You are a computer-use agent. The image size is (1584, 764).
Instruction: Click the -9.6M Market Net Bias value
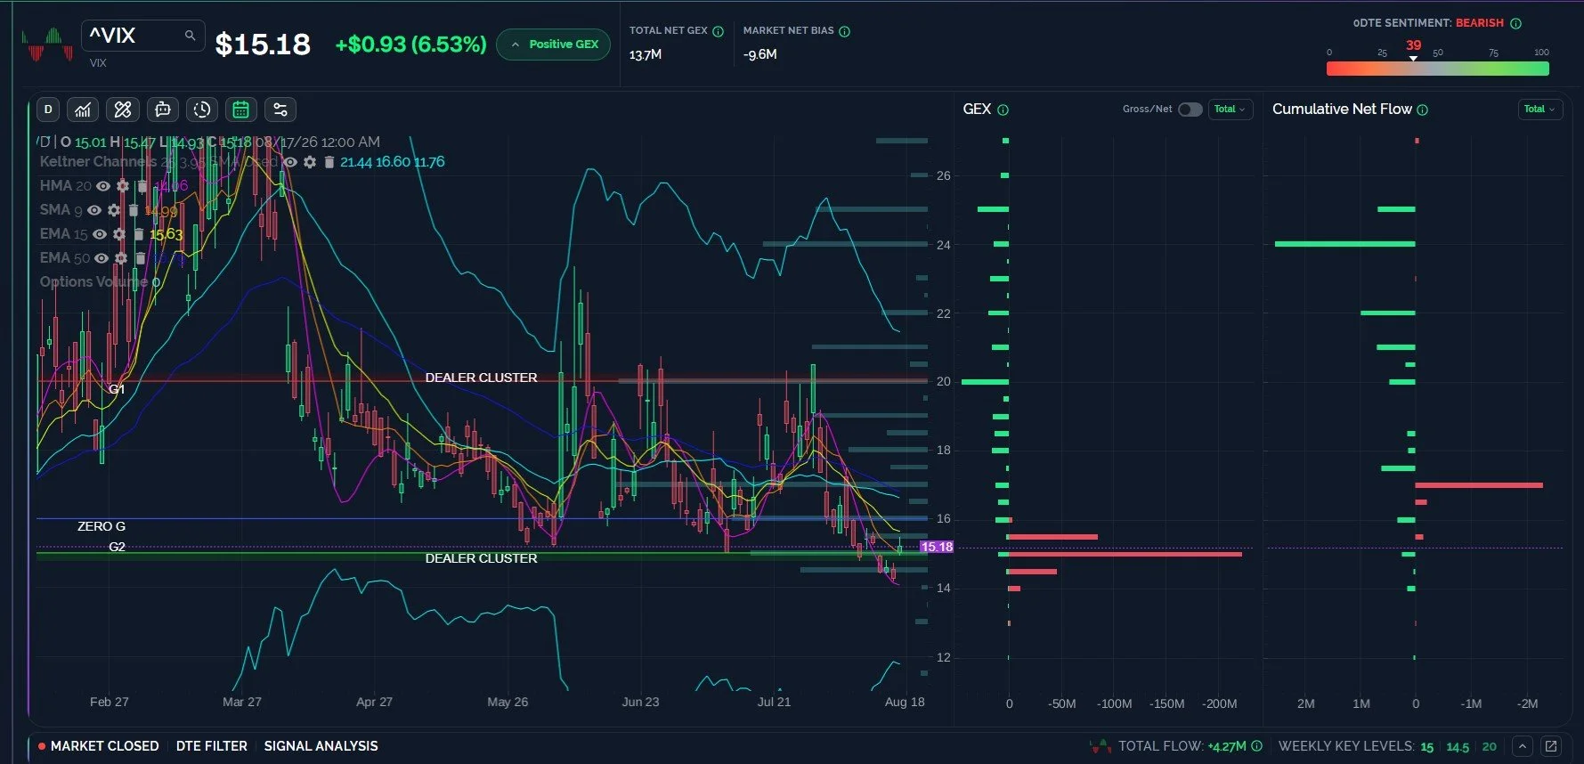[x=760, y=55]
